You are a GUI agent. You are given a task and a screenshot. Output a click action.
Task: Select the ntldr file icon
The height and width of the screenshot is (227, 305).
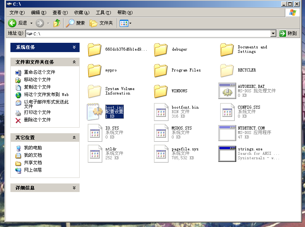click(x=95, y=154)
